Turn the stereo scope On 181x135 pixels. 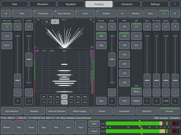[x=55, y=22]
